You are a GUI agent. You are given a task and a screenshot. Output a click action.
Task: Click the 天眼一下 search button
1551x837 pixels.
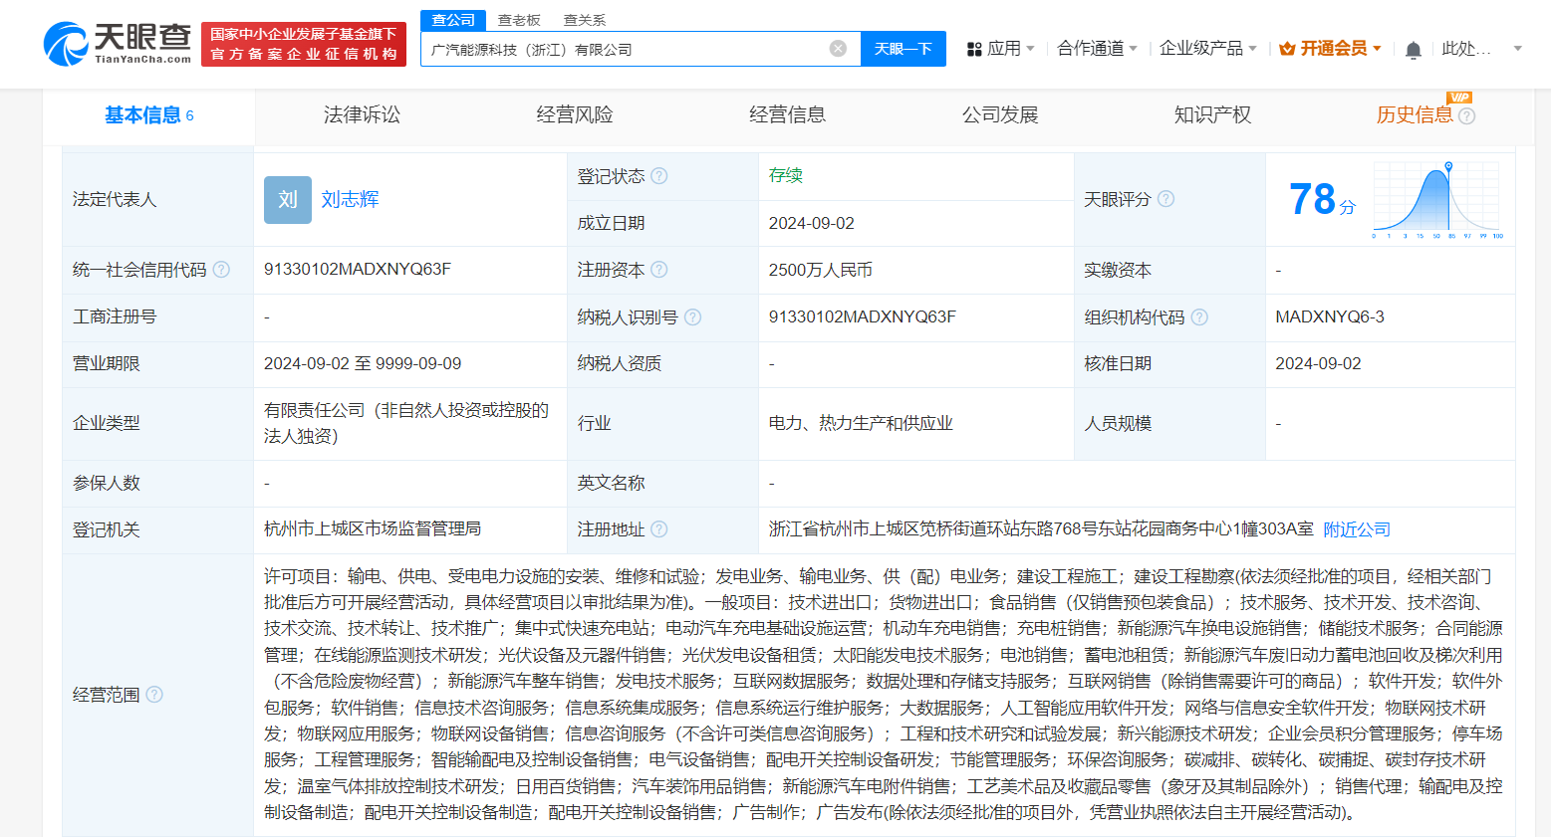(903, 48)
